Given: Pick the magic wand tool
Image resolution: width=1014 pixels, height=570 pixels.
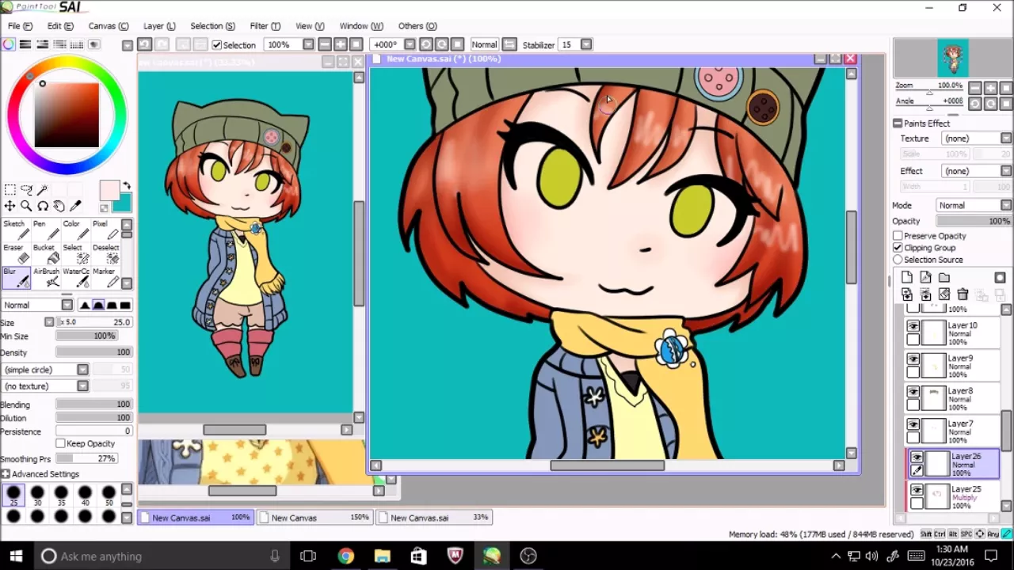Looking at the screenshot, I should pyautogui.click(x=43, y=190).
